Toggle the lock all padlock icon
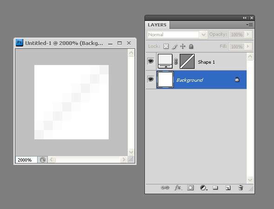This screenshot has width=274, height=209. [x=191, y=46]
